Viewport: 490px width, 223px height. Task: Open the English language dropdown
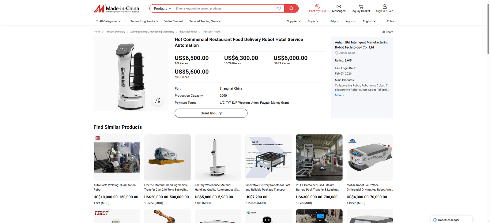pyautogui.click(x=369, y=21)
